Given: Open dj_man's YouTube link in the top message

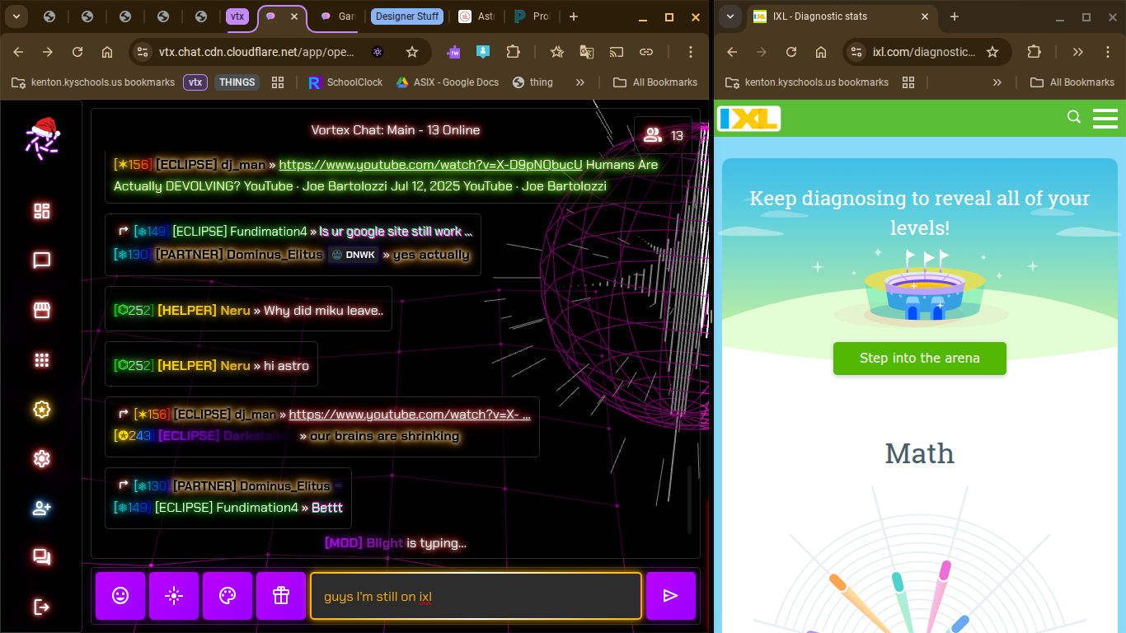Looking at the screenshot, I should pos(430,165).
